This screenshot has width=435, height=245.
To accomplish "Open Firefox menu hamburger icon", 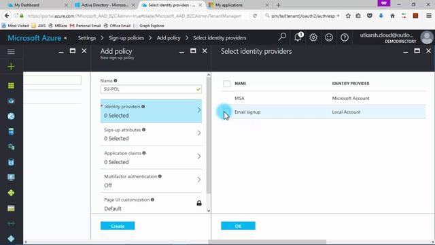I will [429, 16].
